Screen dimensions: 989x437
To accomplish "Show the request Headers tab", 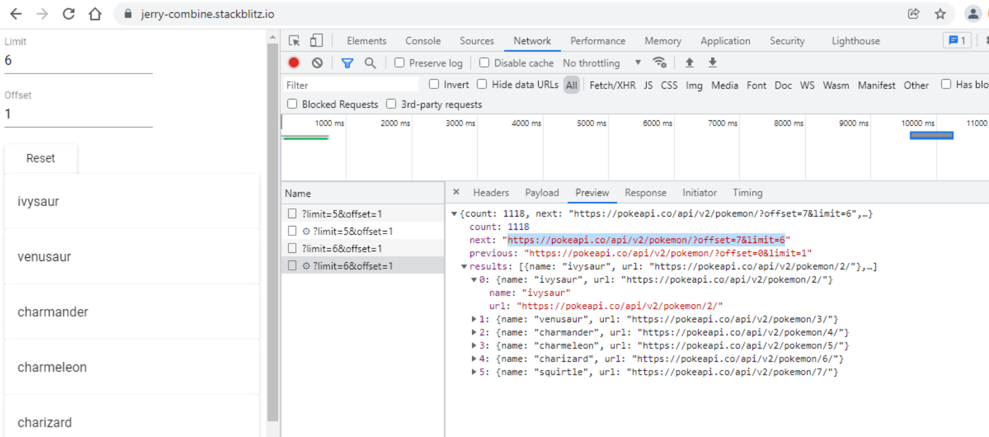I will pyautogui.click(x=491, y=193).
